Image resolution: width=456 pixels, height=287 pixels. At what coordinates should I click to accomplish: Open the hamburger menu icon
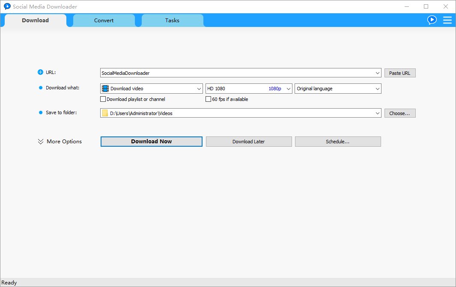447,20
